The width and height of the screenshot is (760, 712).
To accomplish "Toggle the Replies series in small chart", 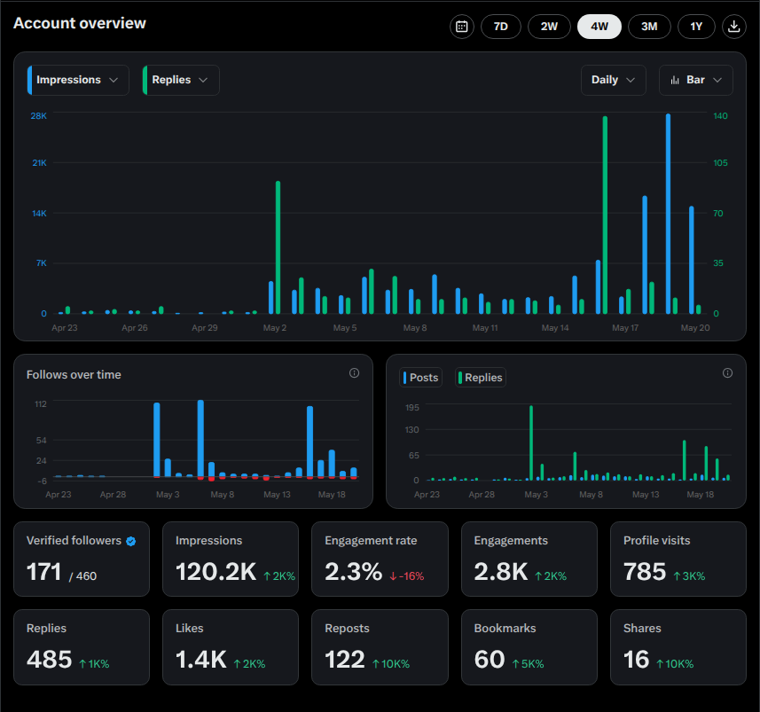I will point(481,378).
